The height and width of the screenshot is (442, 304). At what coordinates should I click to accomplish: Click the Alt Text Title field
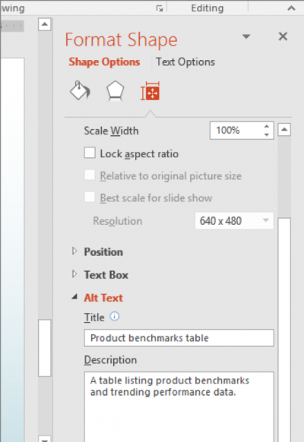click(179, 338)
